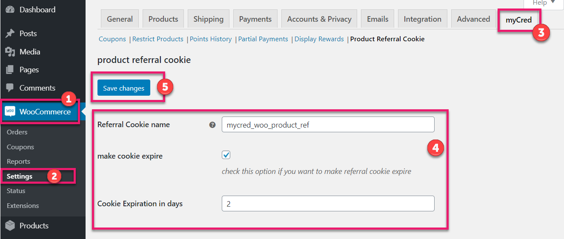Screen dimensions: 564x239
Task: Toggle the make cookie expire checkbox
Action: (x=226, y=155)
